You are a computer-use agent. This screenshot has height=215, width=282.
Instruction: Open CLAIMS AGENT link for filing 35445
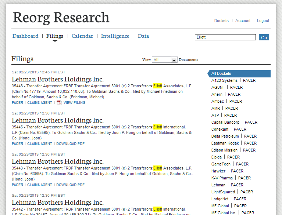(x=40, y=144)
